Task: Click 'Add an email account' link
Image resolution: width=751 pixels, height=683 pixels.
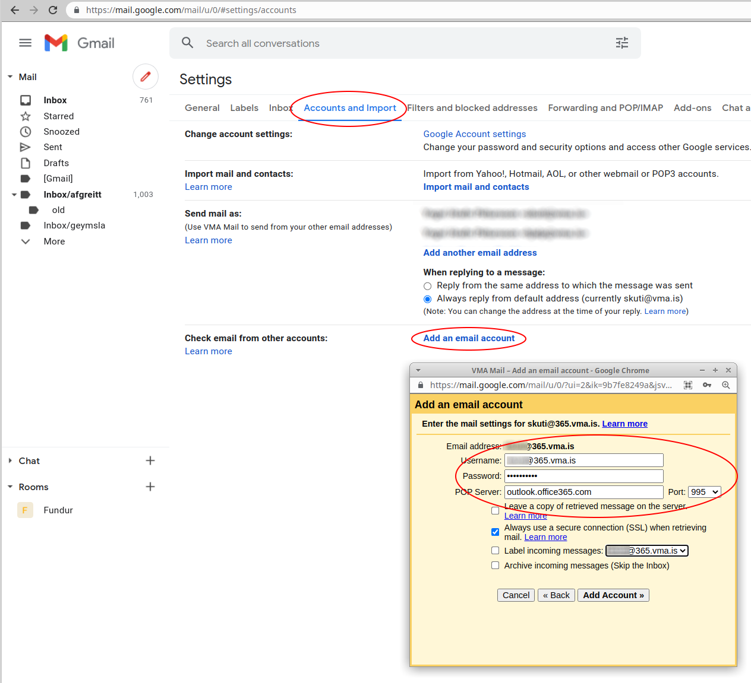Action: tap(469, 338)
